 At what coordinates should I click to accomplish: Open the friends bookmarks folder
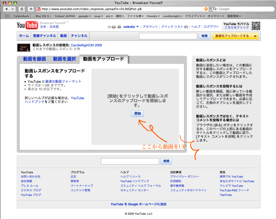coord(153,16)
